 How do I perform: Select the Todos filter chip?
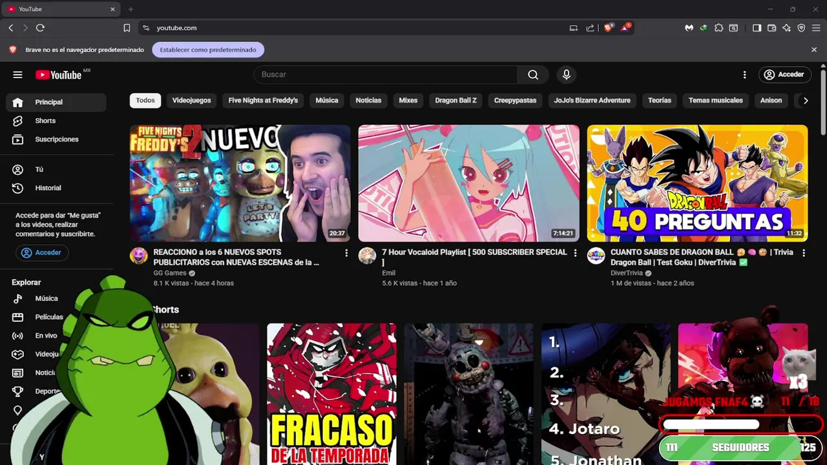point(145,100)
